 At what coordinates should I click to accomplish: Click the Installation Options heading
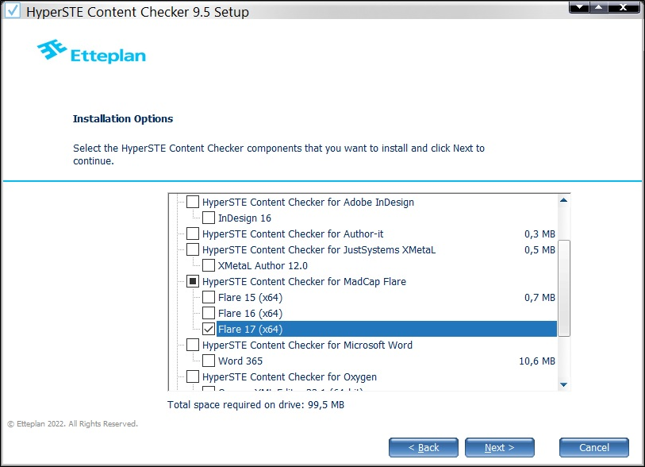(123, 118)
